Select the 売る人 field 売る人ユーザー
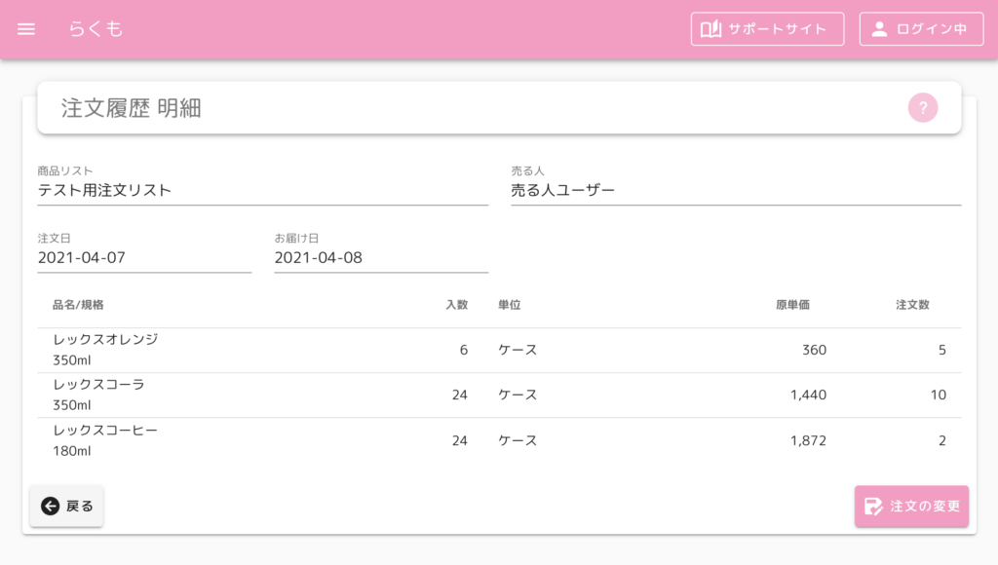The height and width of the screenshot is (565, 998). [x=736, y=190]
